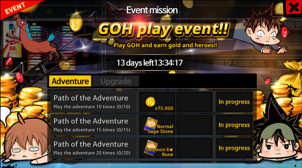This screenshot has width=302, height=168.
Task: Tap the empty second reward slot in the first row
Action: click(x=194, y=102)
